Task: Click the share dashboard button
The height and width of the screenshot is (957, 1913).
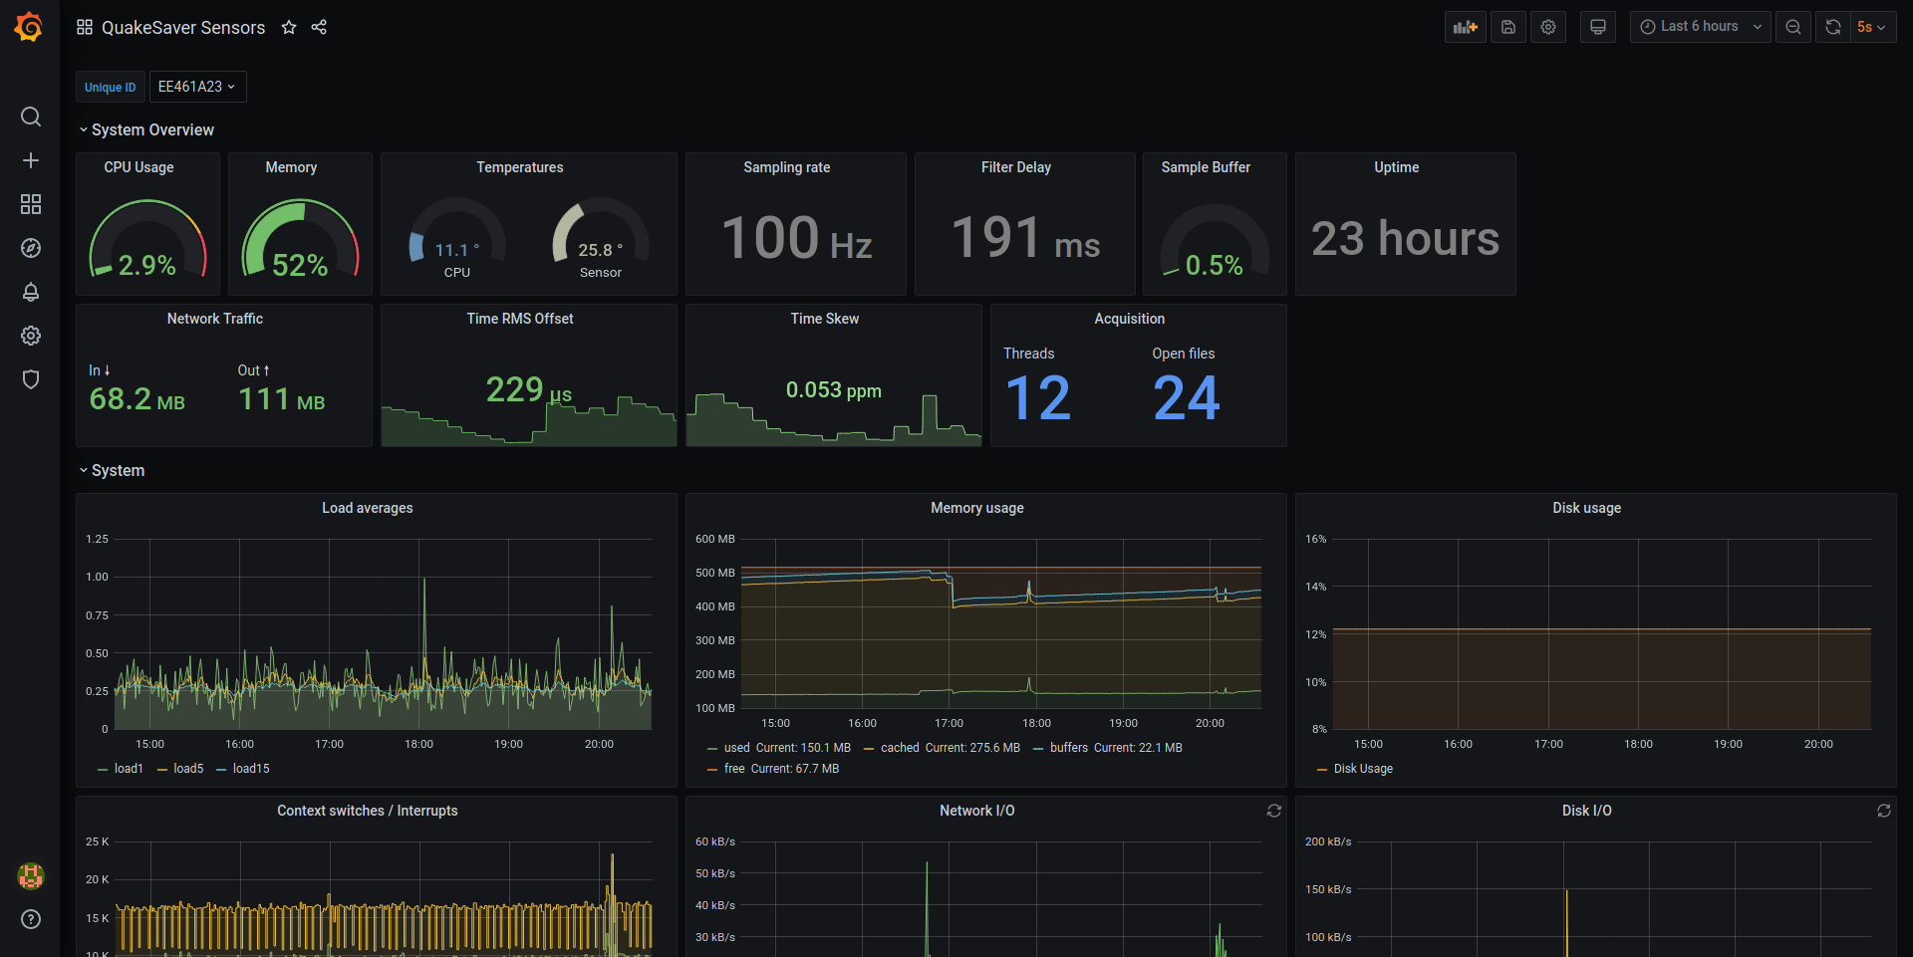Action: click(x=319, y=27)
